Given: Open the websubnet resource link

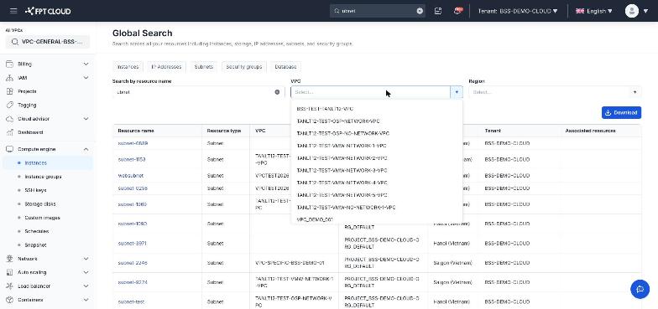Looking at the screenshot, I should [131, 176].
